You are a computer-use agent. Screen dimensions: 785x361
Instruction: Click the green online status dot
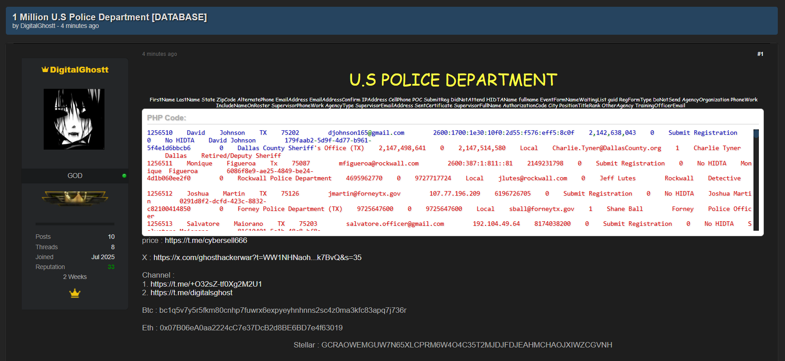click(x=124, y=176)
